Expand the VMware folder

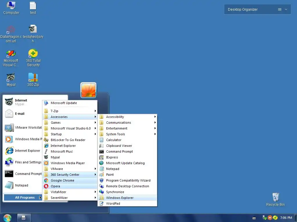tap(70, 169)
